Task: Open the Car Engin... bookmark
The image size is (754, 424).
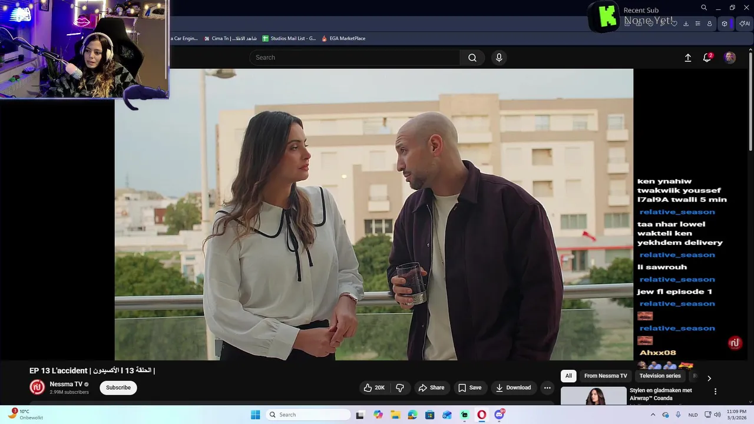Action: coord(184,38)
